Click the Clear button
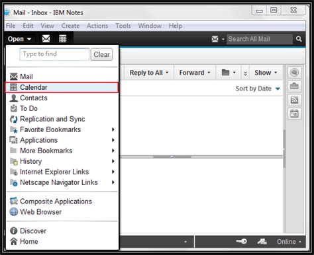Viewport: 314px width, 255px height. 101,54
